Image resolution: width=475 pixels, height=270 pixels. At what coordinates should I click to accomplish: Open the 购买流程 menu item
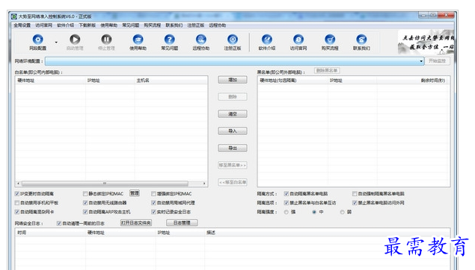click(x=152, y=25)
